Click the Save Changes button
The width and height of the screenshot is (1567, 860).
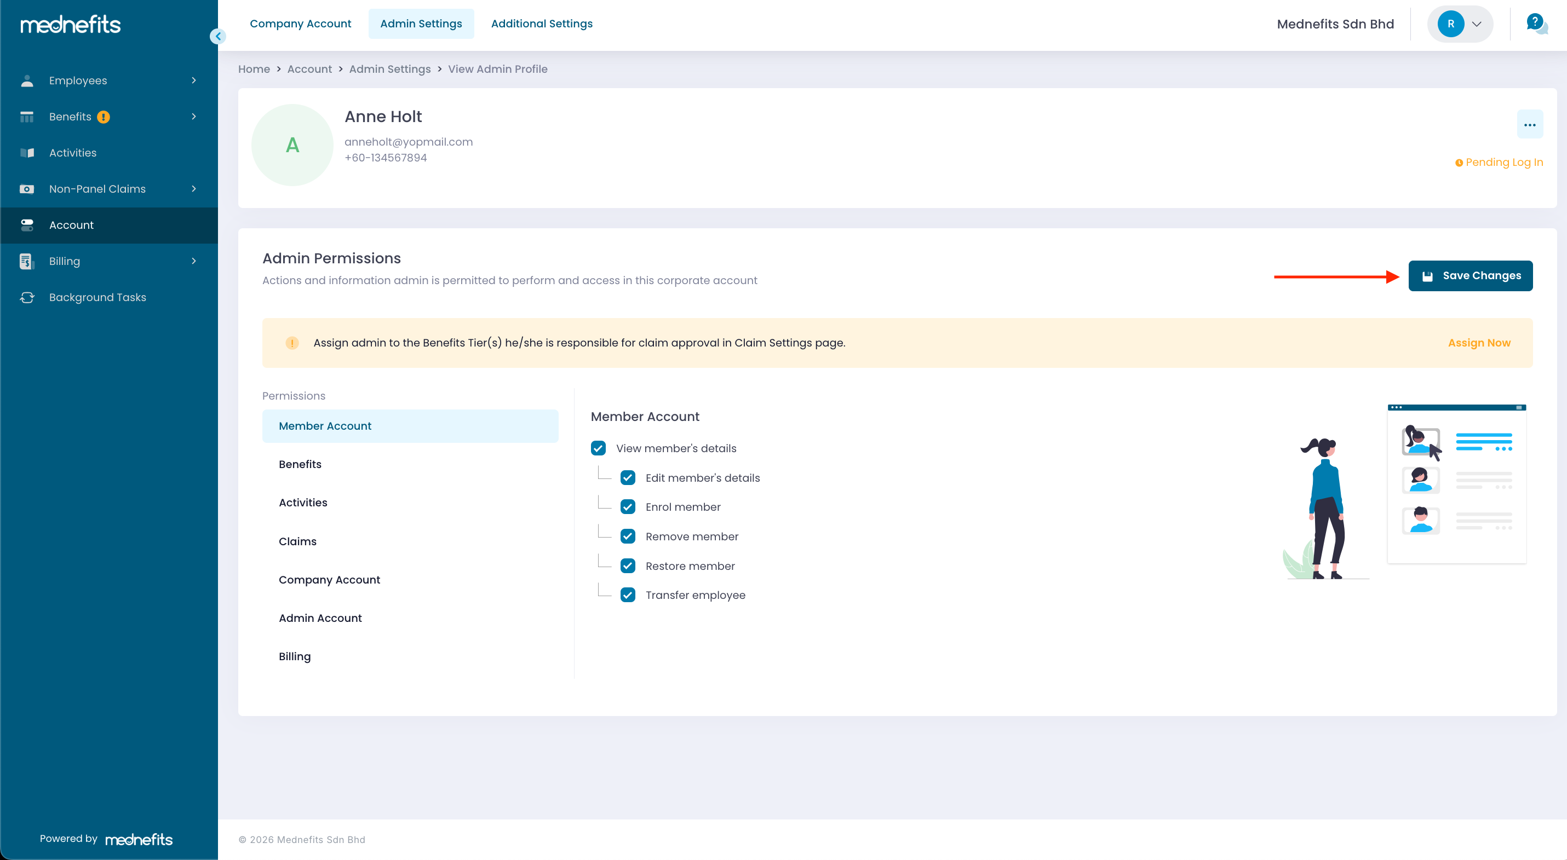click(1470, 276)
